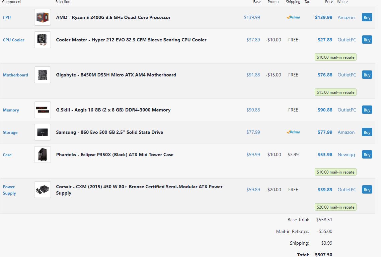Click the $139.99 base price for CPU
Screen dimensions: 381x257
[x=252, y=17]
